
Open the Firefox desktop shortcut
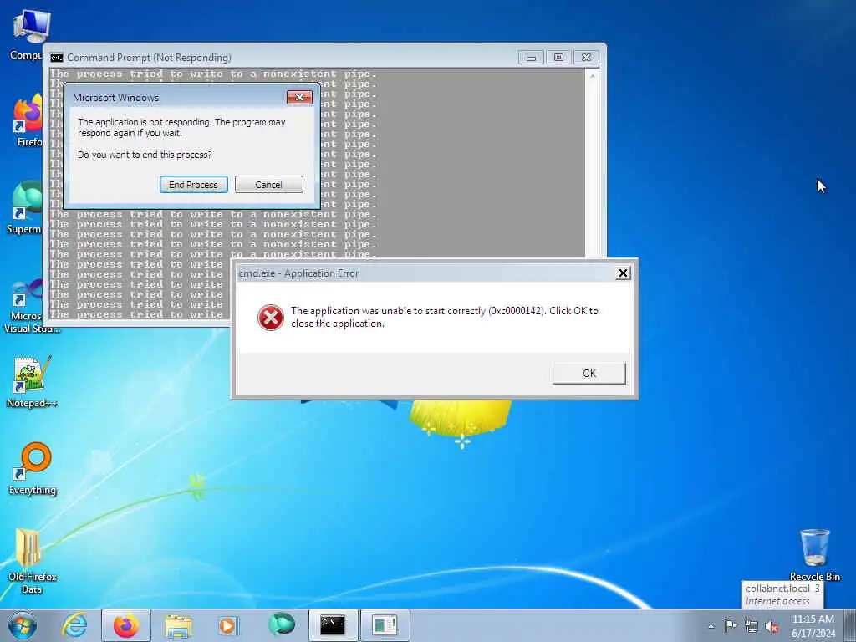[x=28, y=120]
